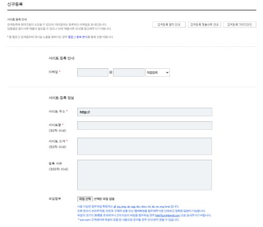263x227 pixels.
Task: Click the 등록 사유 text area
Action: [145, 175]
